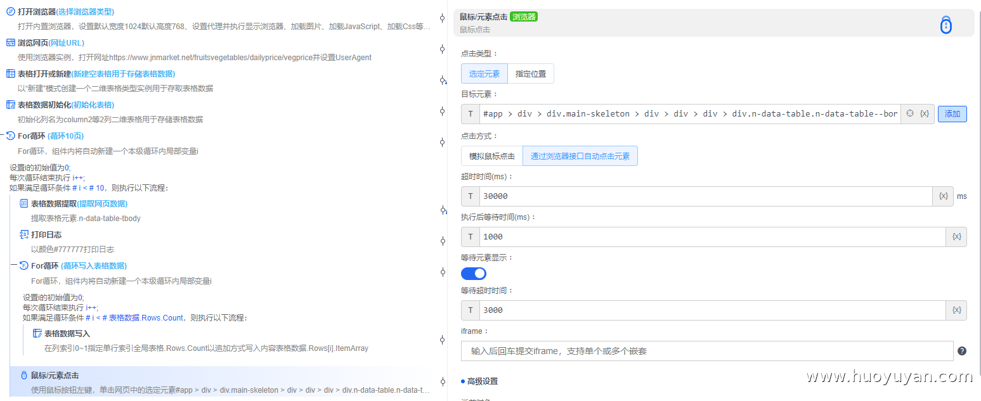
Task: Select the 表格数据初始化 step title
Action: [44, 105]
